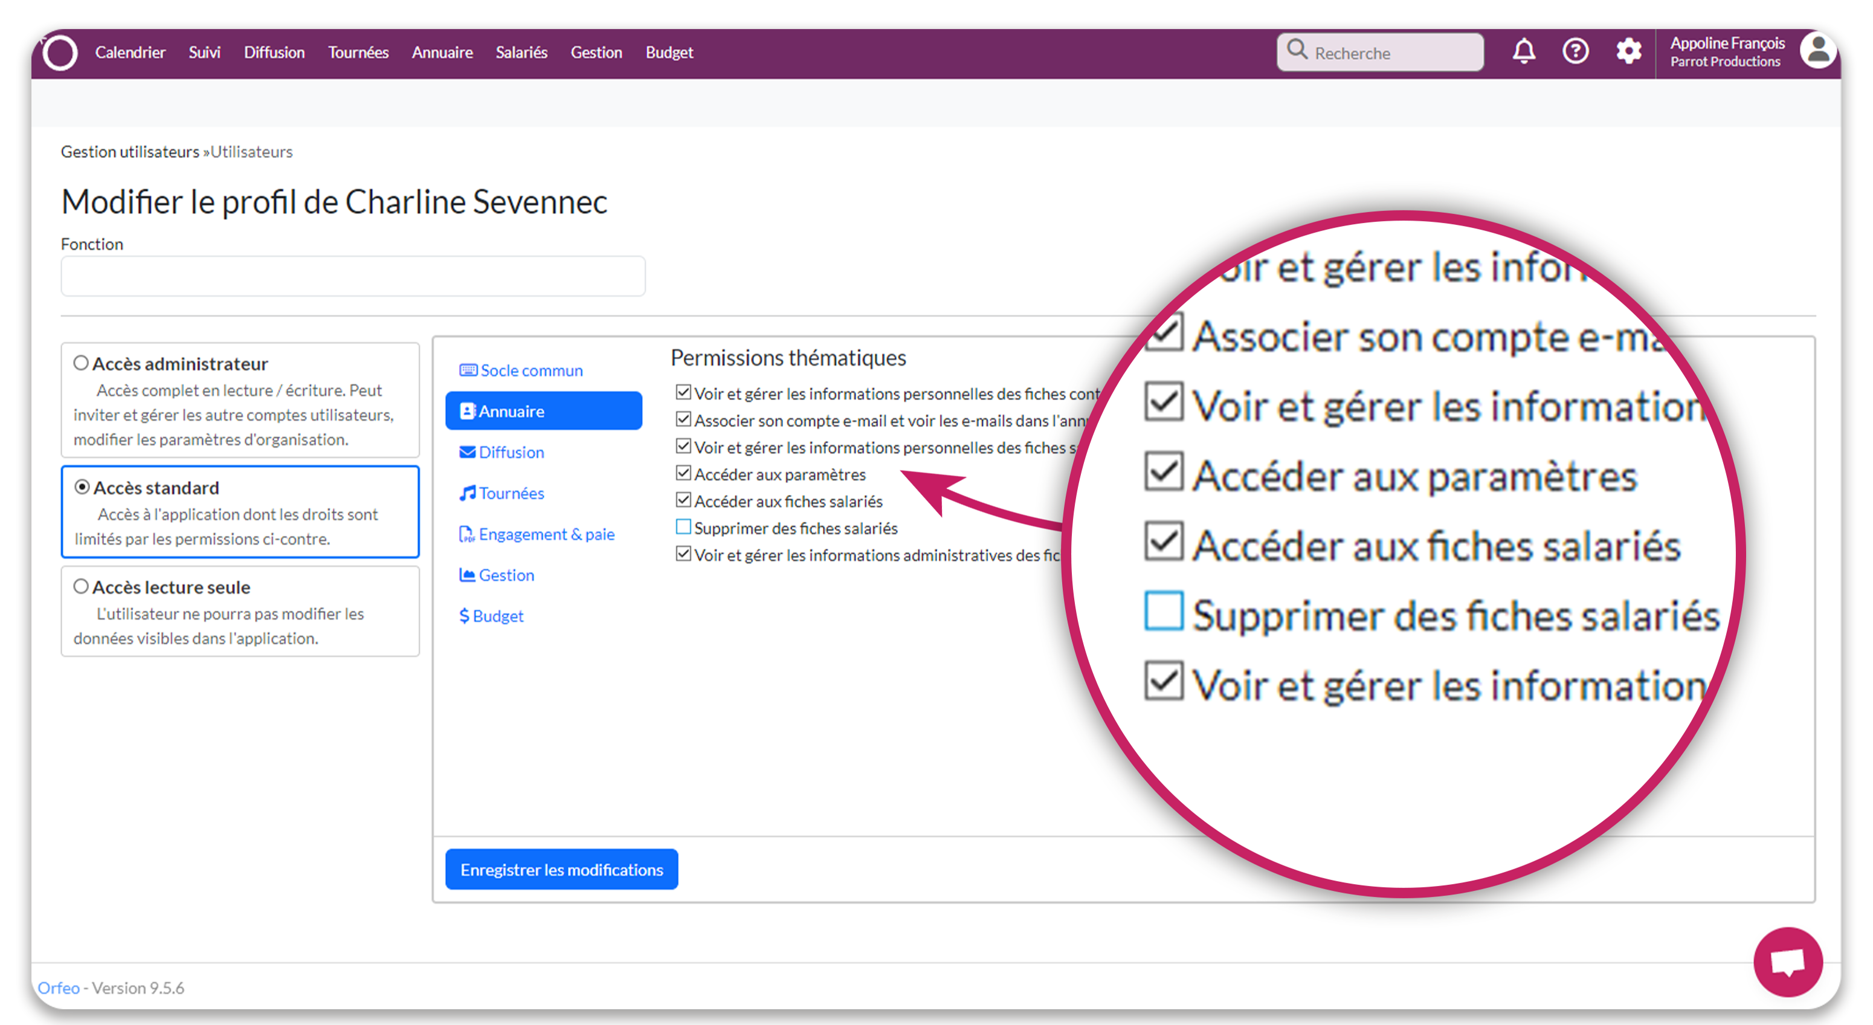Open the Salariés menu

(x=521, y=53)
